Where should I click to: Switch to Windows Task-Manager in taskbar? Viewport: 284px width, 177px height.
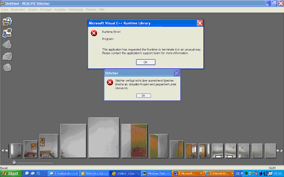156,174
